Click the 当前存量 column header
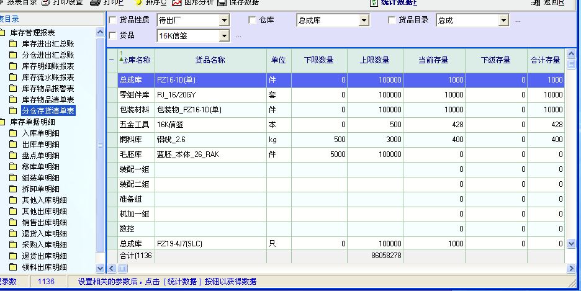581x291 pixels. coord(433,60)
